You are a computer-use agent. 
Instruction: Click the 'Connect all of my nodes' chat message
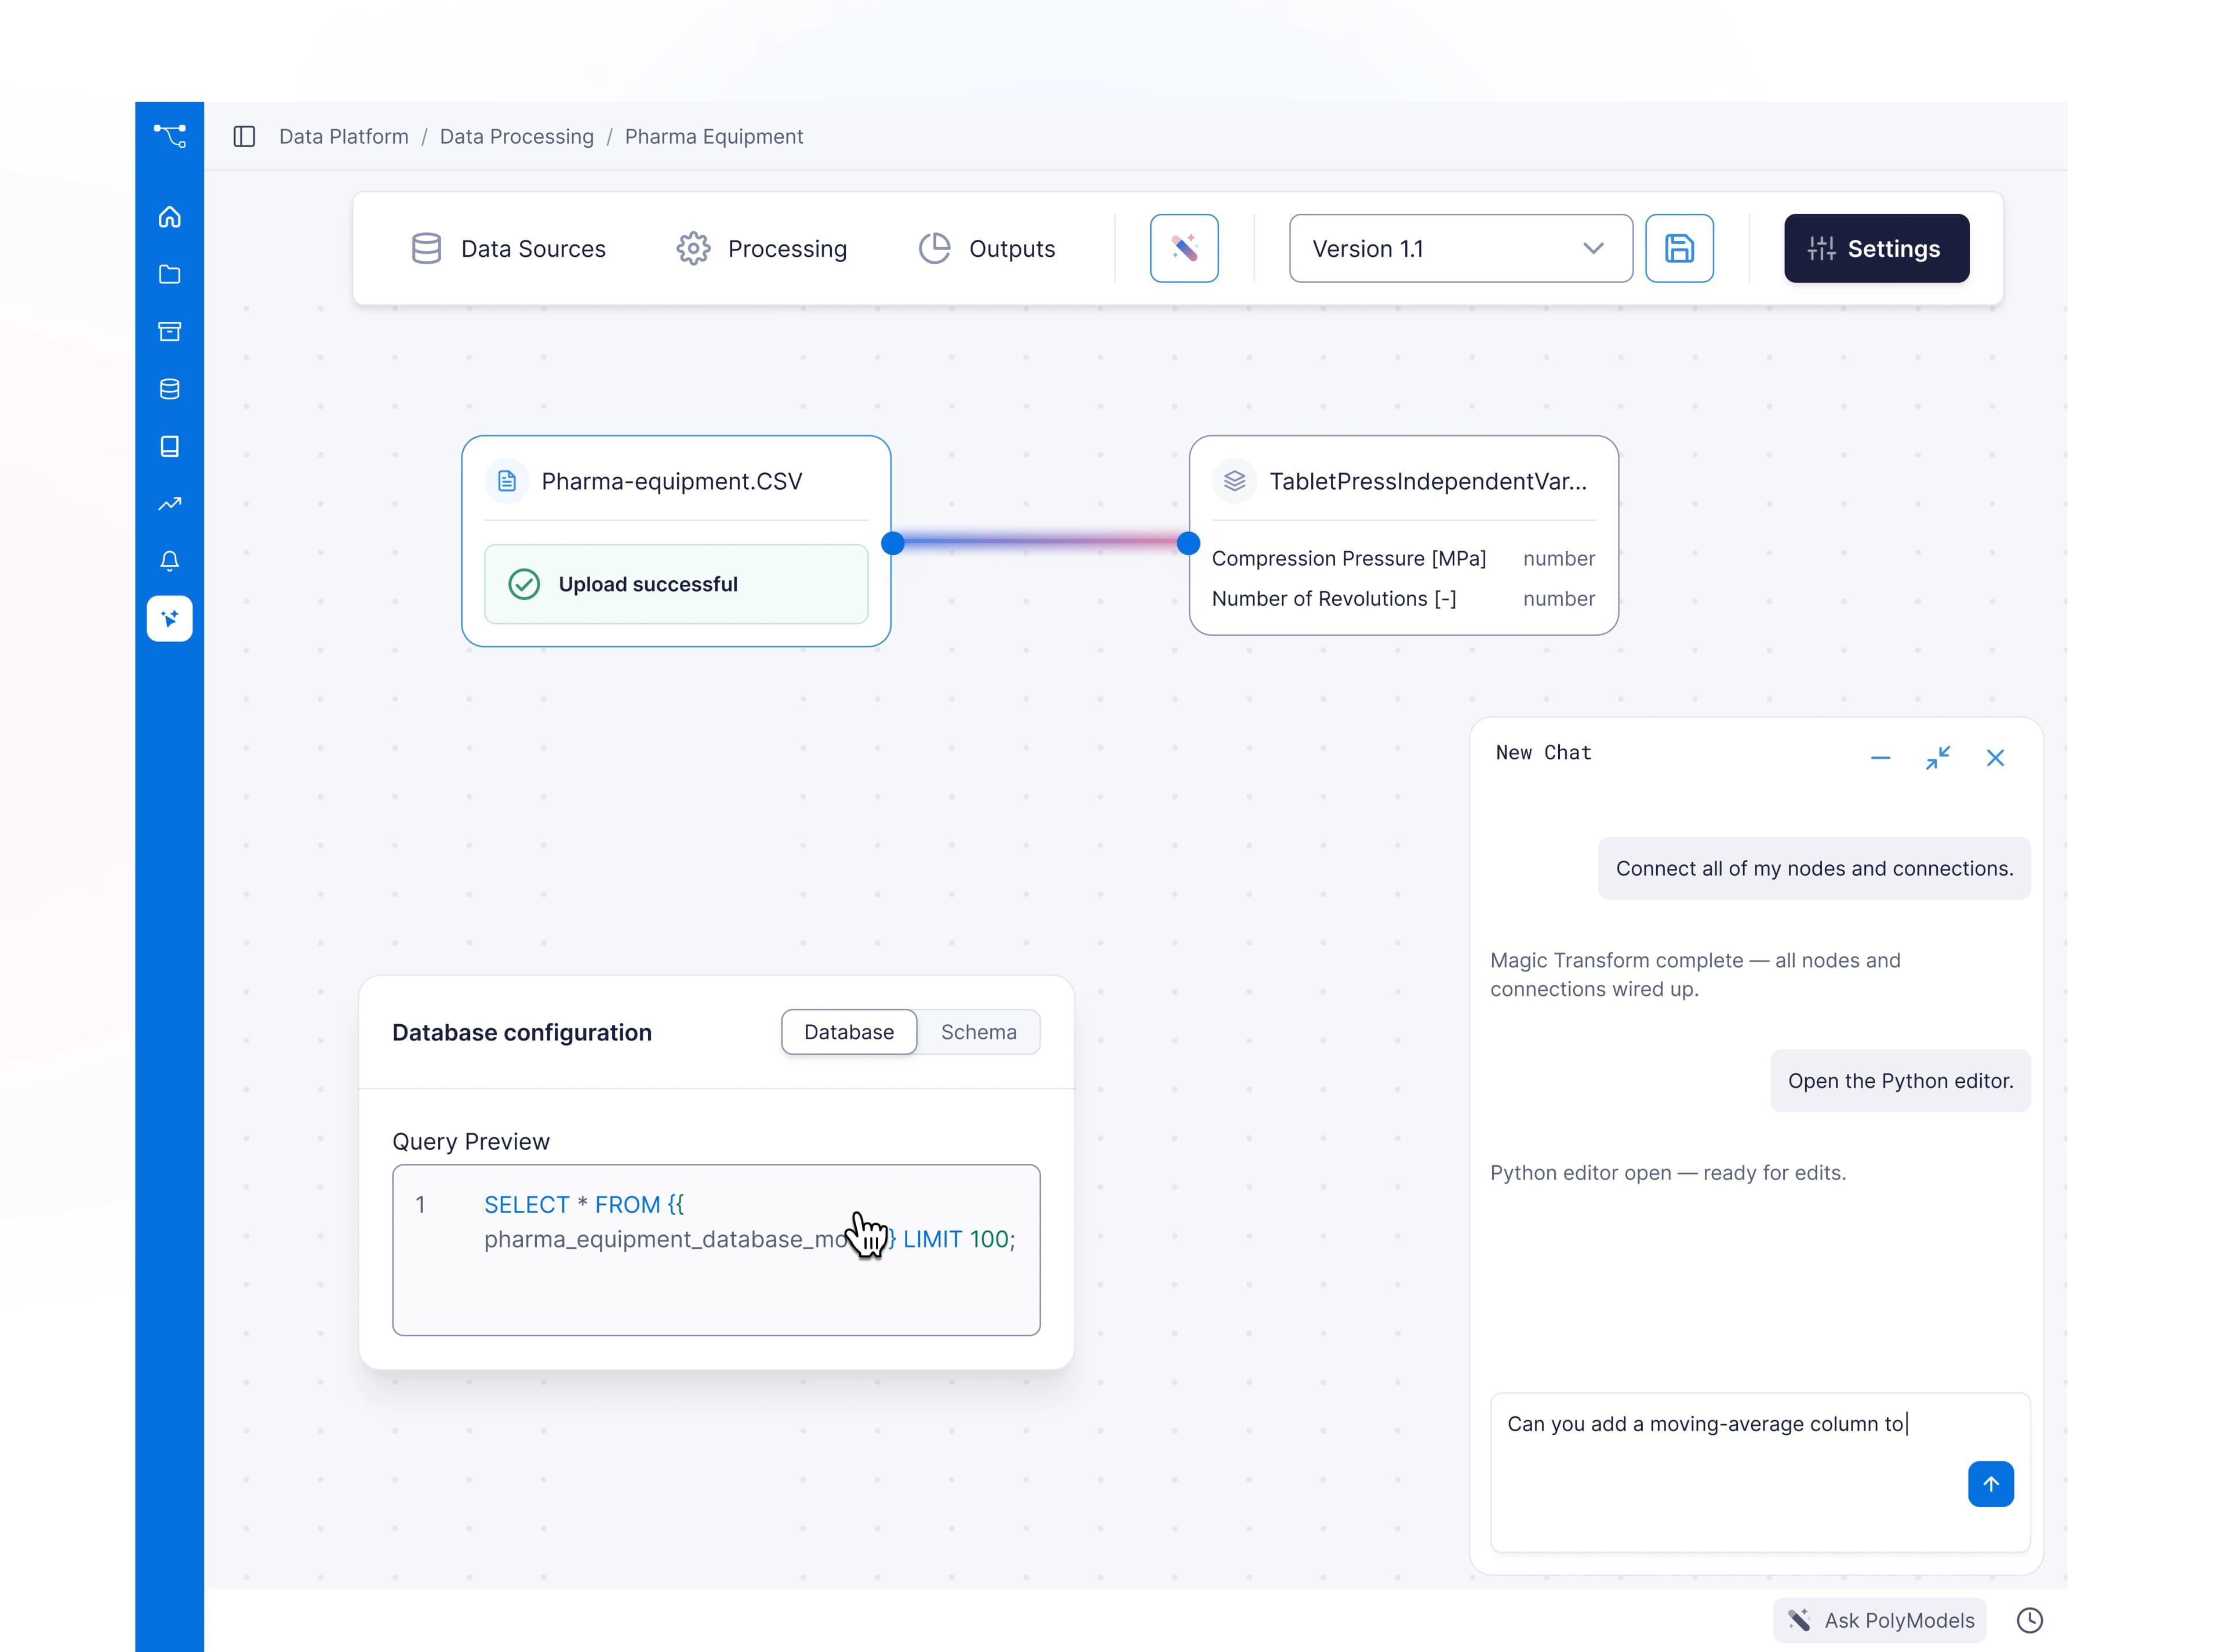tap(1814, 868)
